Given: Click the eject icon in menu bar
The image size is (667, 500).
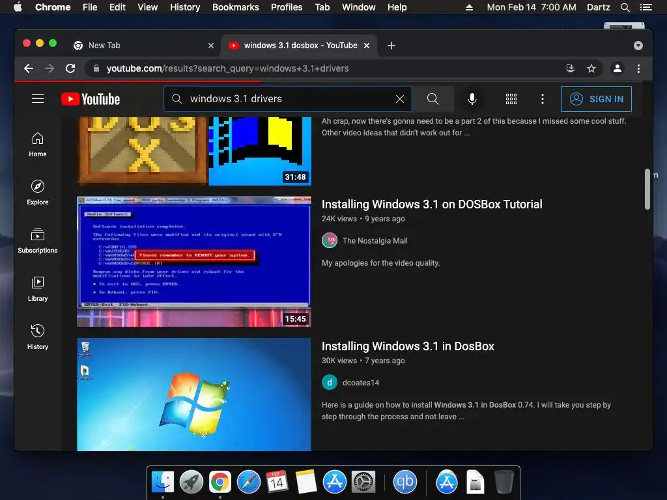Looking at the screenshot, I should (469, 7).
